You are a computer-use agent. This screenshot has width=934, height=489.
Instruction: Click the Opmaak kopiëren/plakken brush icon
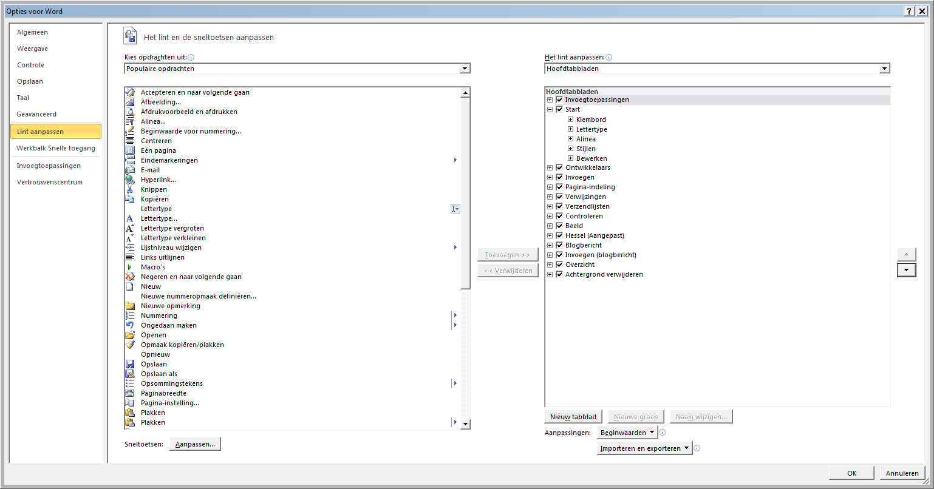tap(129, 345)
